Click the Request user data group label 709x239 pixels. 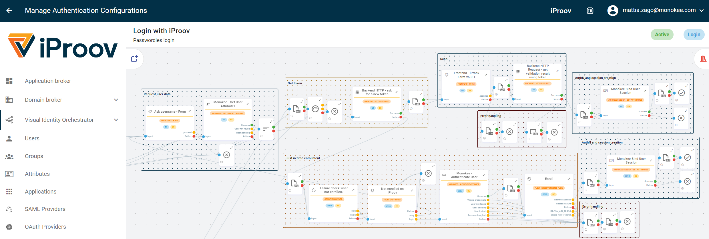(157, 94)
